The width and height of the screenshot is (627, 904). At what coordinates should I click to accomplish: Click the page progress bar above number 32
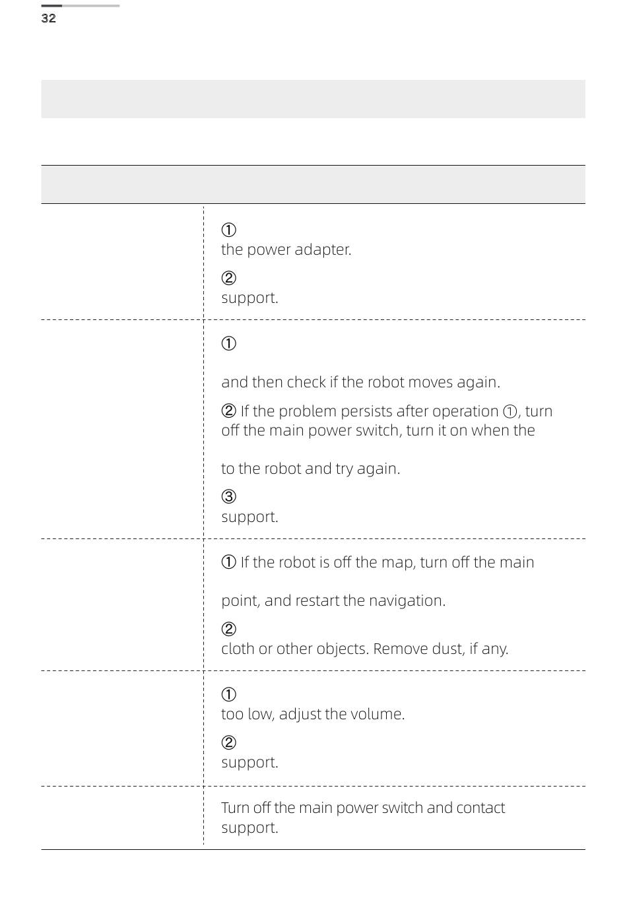81,6
